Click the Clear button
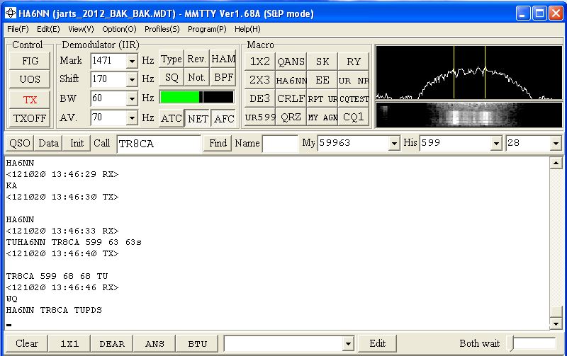The image size is (567, 356). (27, 343)
